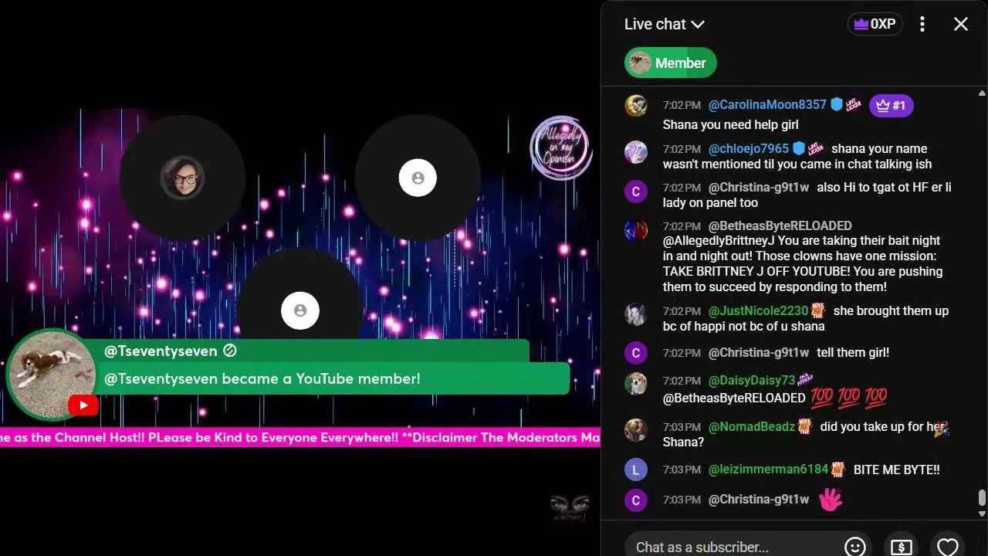The width and height of the screenshot is (988, 556).
Task: Click the #1 crown badge by CarolinaMoon8357
Action: click(892, 106)
